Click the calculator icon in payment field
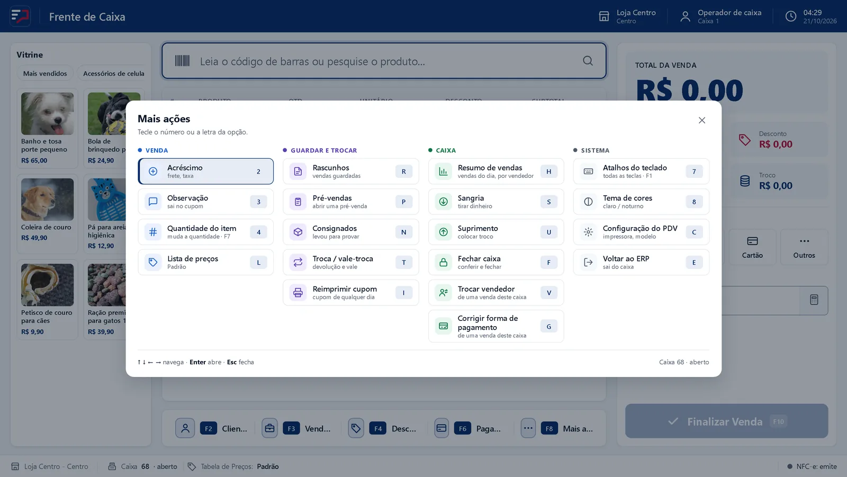Image resolution: width=847 pixels, height=477 pixels. click(x=814, y=300)
